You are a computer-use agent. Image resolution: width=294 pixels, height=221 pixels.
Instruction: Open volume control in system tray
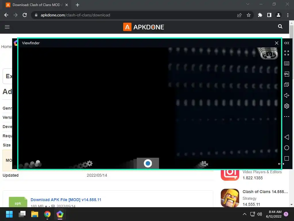click(x=260, y=214)
